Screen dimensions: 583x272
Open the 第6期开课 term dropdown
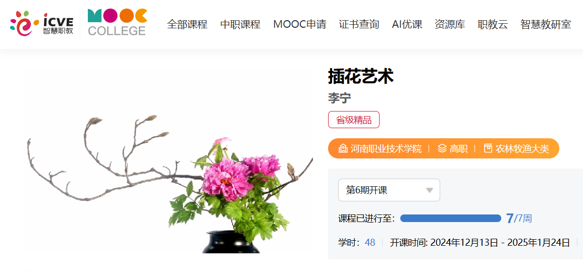(x=389, y=190)
